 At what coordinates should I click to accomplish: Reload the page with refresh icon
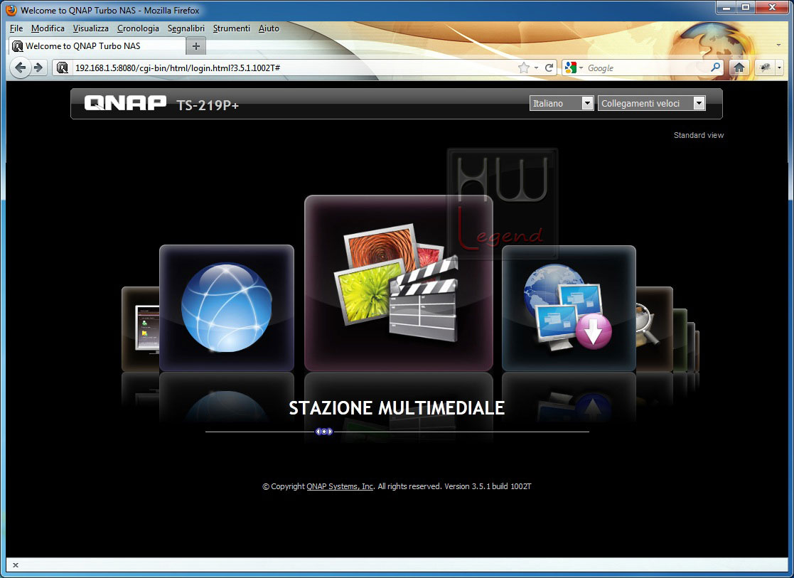(x=549, y=68)
